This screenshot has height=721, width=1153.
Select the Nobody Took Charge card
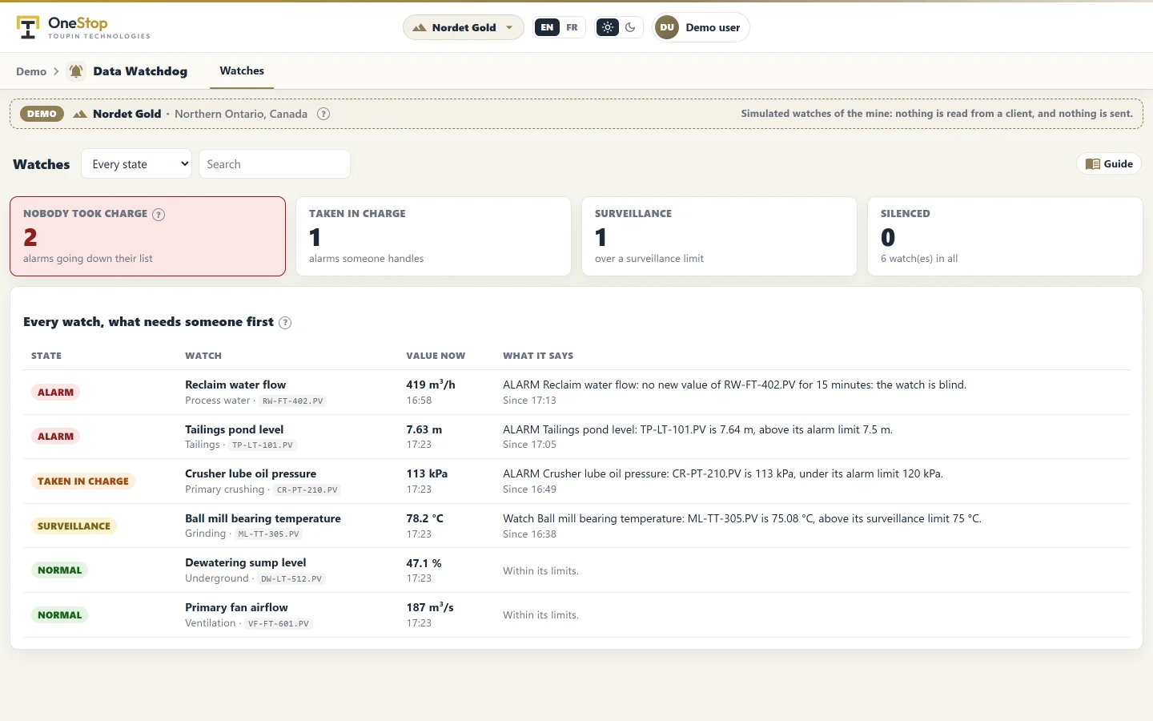(x=147, y=236)
